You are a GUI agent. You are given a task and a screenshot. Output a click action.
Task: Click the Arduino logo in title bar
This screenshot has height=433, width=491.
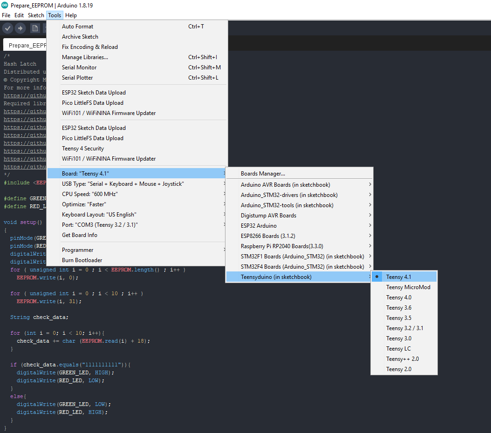coord(5,5)
